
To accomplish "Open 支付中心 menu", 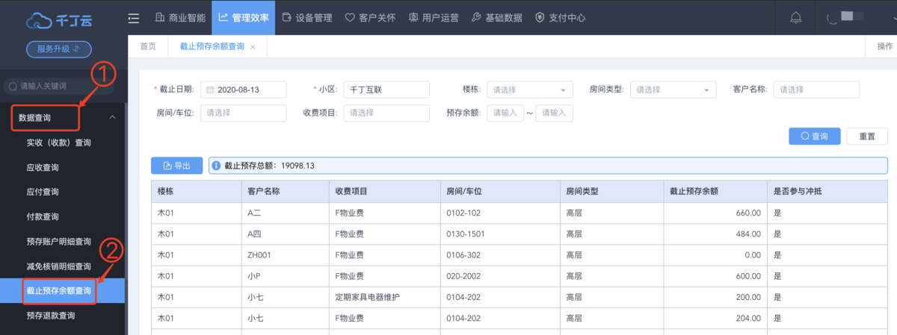I will (560, 18).
